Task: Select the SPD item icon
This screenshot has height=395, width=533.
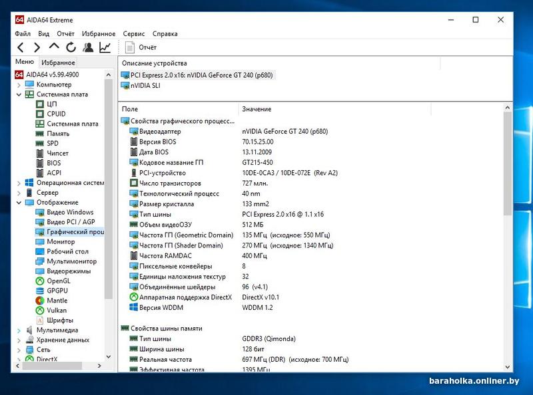Action: click(40, 144)
